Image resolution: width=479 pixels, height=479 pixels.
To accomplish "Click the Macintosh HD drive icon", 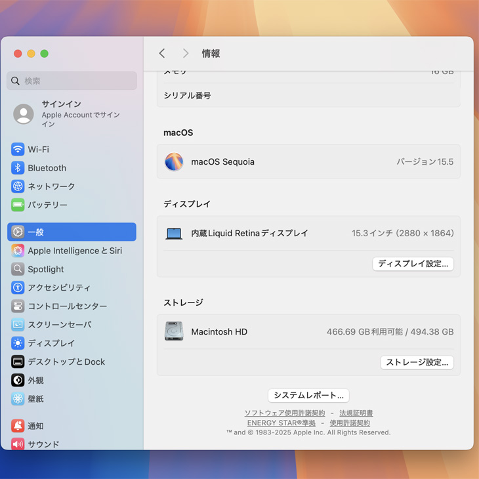I will (174, 331).
